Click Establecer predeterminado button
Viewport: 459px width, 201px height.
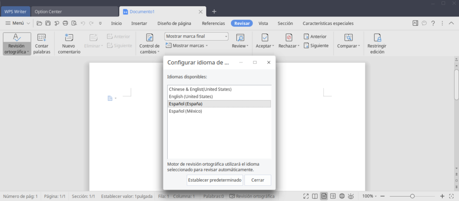click(x=215, y=180)
